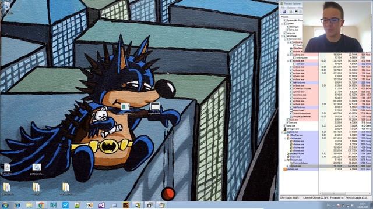Open Internet Explorer from the taskbar
The height and width of the screenshot is (209, 373).
pyautogui.click(x=17, y=205)
